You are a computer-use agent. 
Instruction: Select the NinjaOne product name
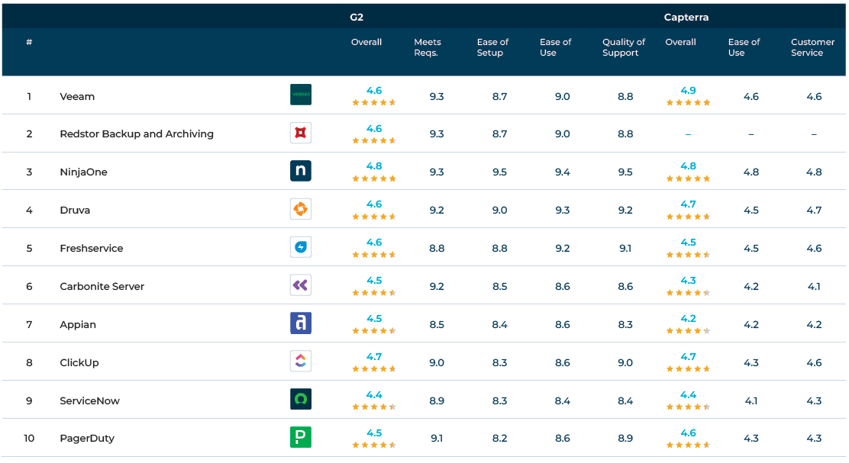83,172
